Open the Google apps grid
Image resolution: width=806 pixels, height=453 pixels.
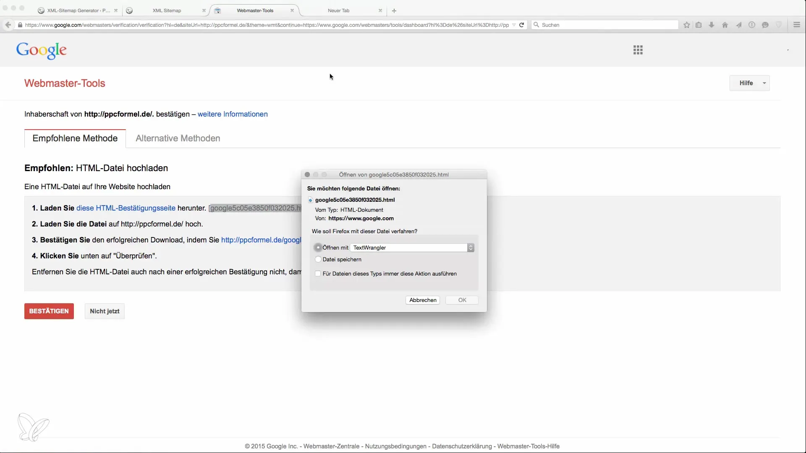click(x=638, y=50)
